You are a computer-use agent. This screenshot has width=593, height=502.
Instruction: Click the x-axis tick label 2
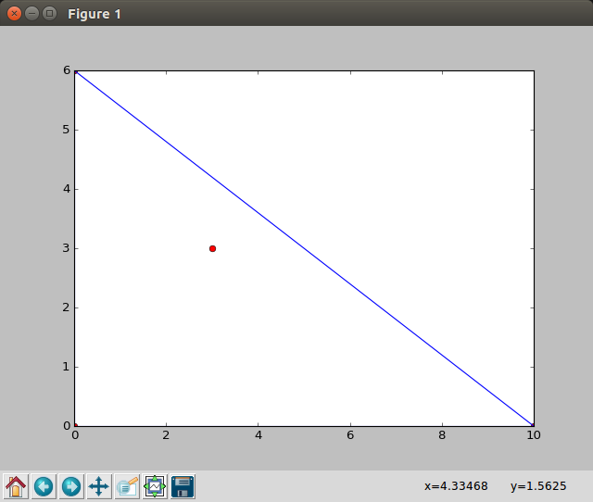(x=166, y=435)
